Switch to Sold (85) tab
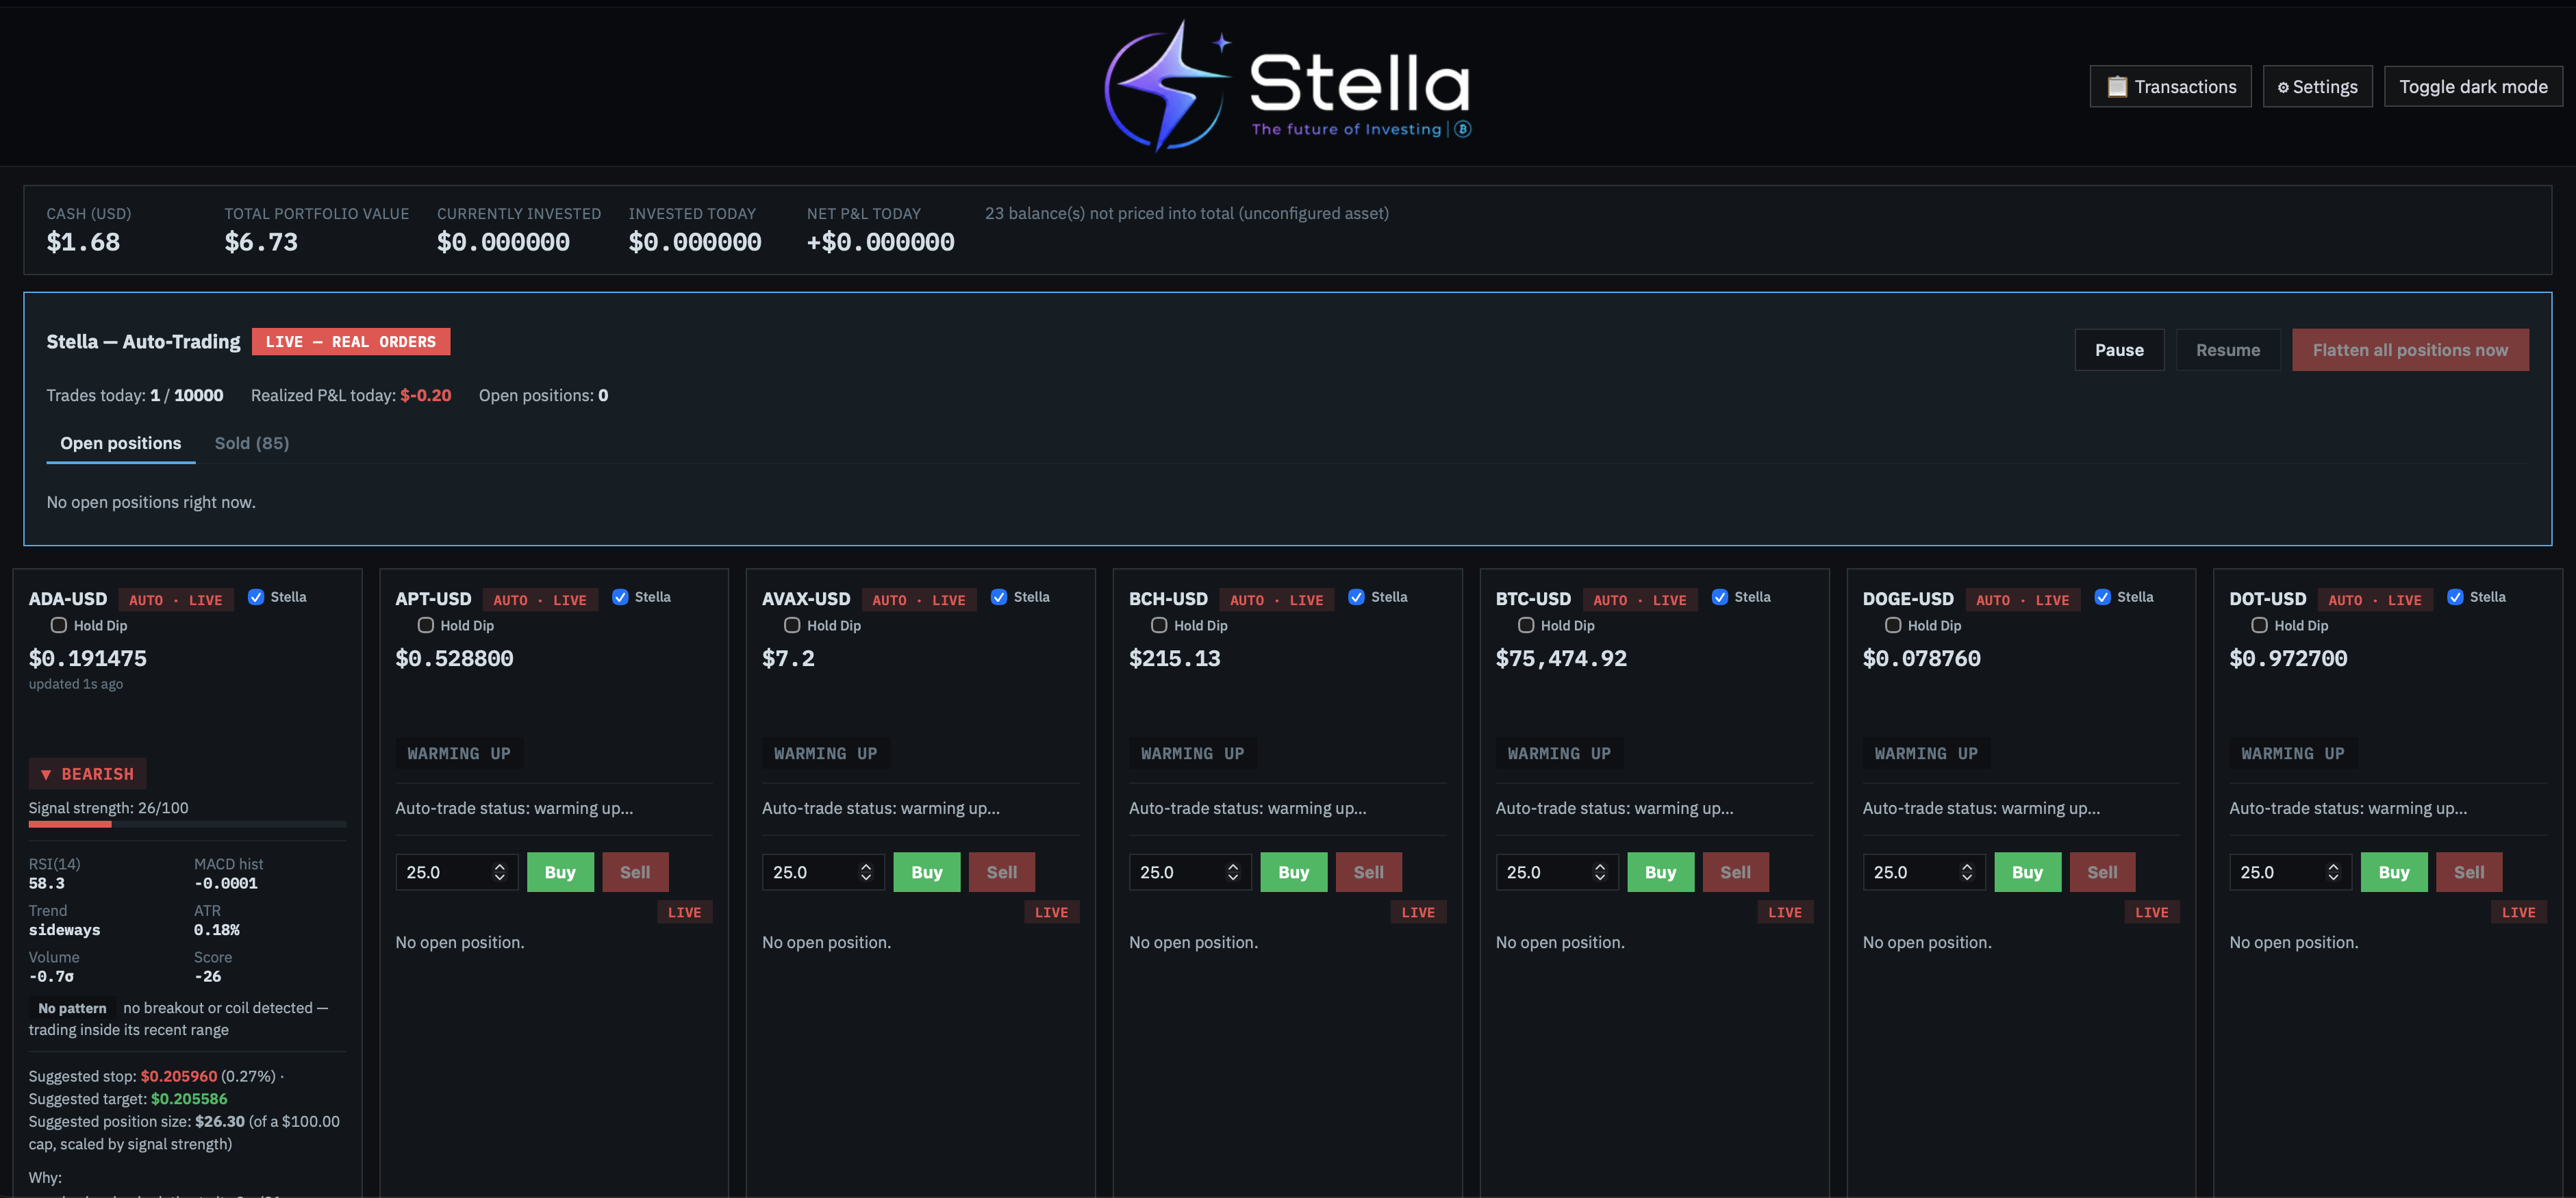 tap(251, 443)
